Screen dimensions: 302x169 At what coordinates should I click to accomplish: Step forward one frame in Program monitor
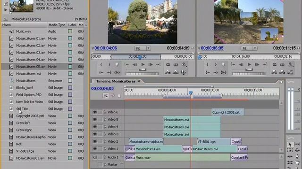point(257,65)
